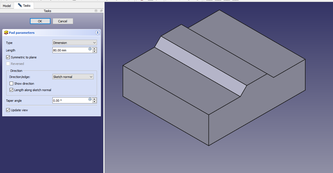Disable Symmetric to plane checkbox
333x173 pixels.
coord(8,57)
